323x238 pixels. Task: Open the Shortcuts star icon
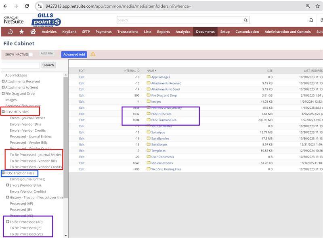tap(22, 32)
